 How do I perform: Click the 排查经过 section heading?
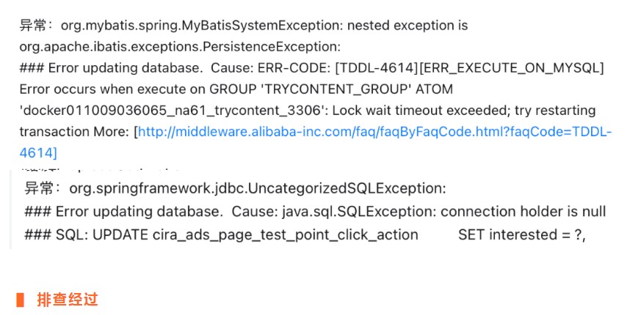pyautogui.click(x=67, y=299)
